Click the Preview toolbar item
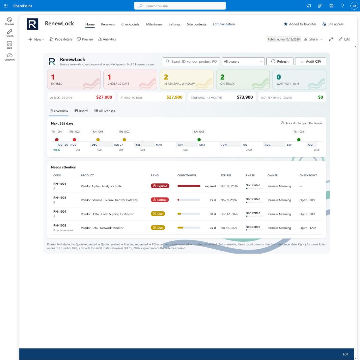The height and width of the screenshot is (360, 360). tap(85, 39)
